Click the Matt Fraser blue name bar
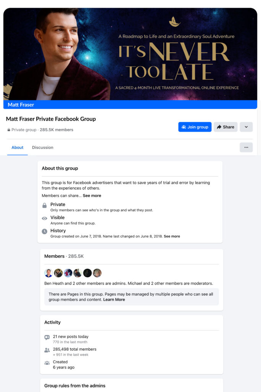This screenshot has height=392, width=261. pos(130,105)
